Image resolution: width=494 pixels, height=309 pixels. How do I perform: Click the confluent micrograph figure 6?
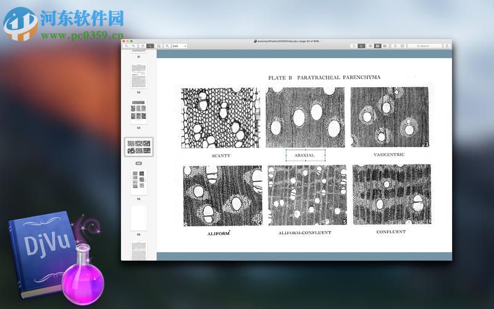392,194
